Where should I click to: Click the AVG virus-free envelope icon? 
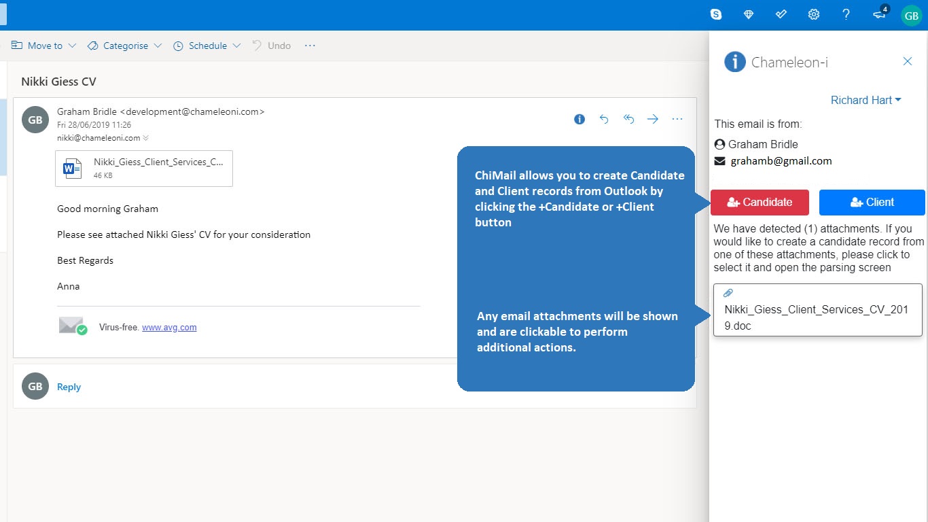pyautogui.click(x=73, y=326)
